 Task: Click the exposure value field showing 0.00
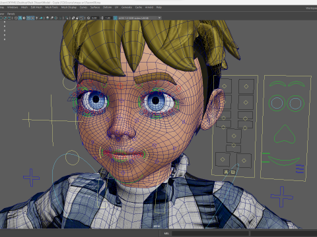point(94,18)
